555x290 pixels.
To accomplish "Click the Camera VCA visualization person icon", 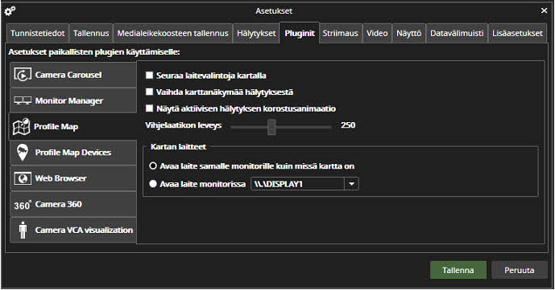I will (23, 230).
